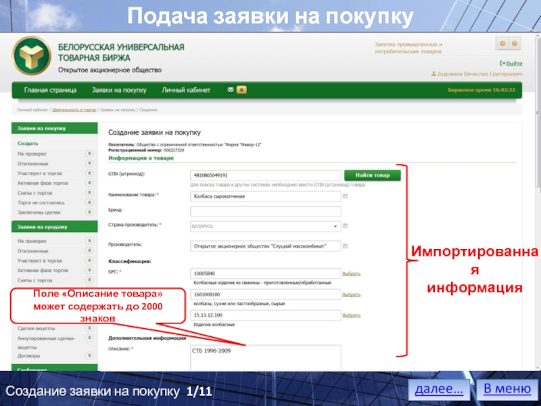Click the Найти товар button
This screenshot has width=541, height=406.
point(373,175)
